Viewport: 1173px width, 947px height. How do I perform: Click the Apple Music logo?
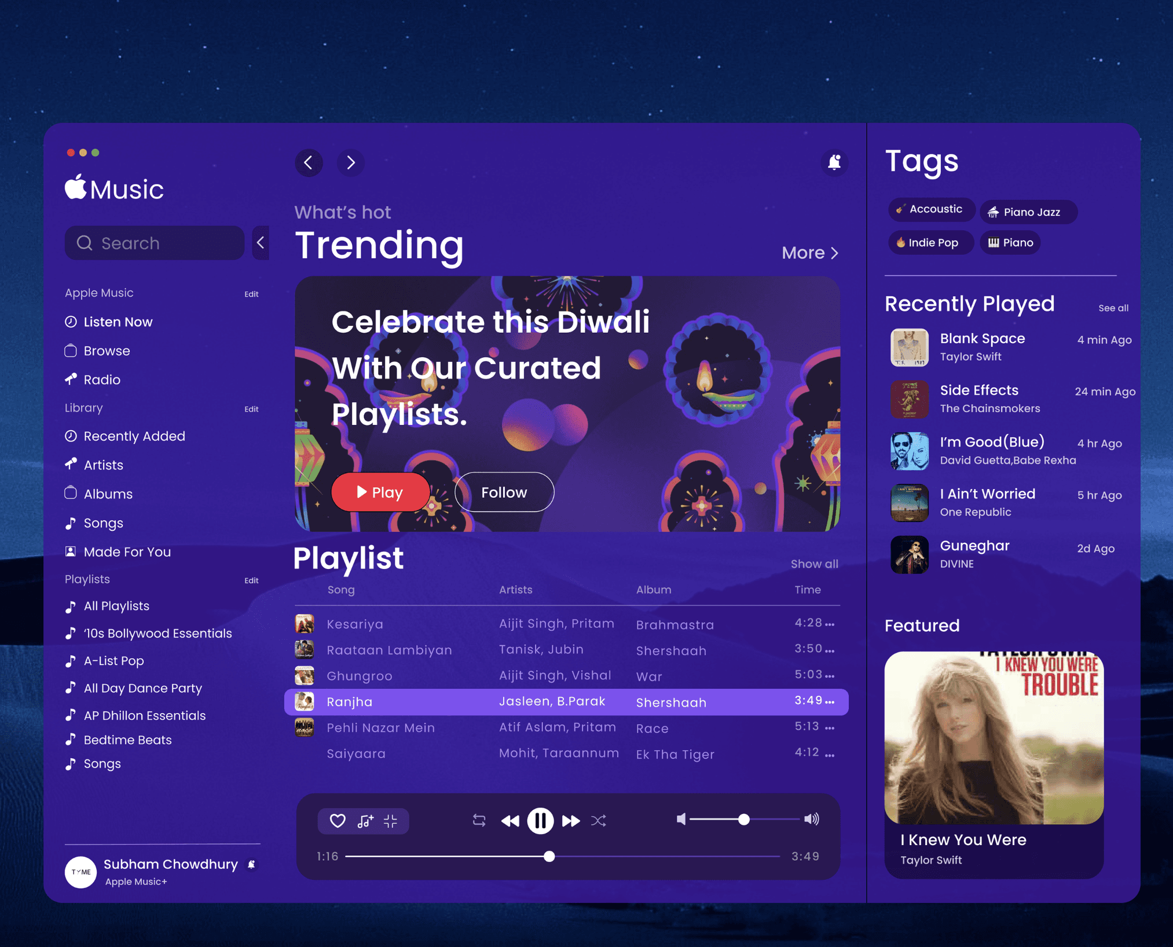[x=114, y=188]
